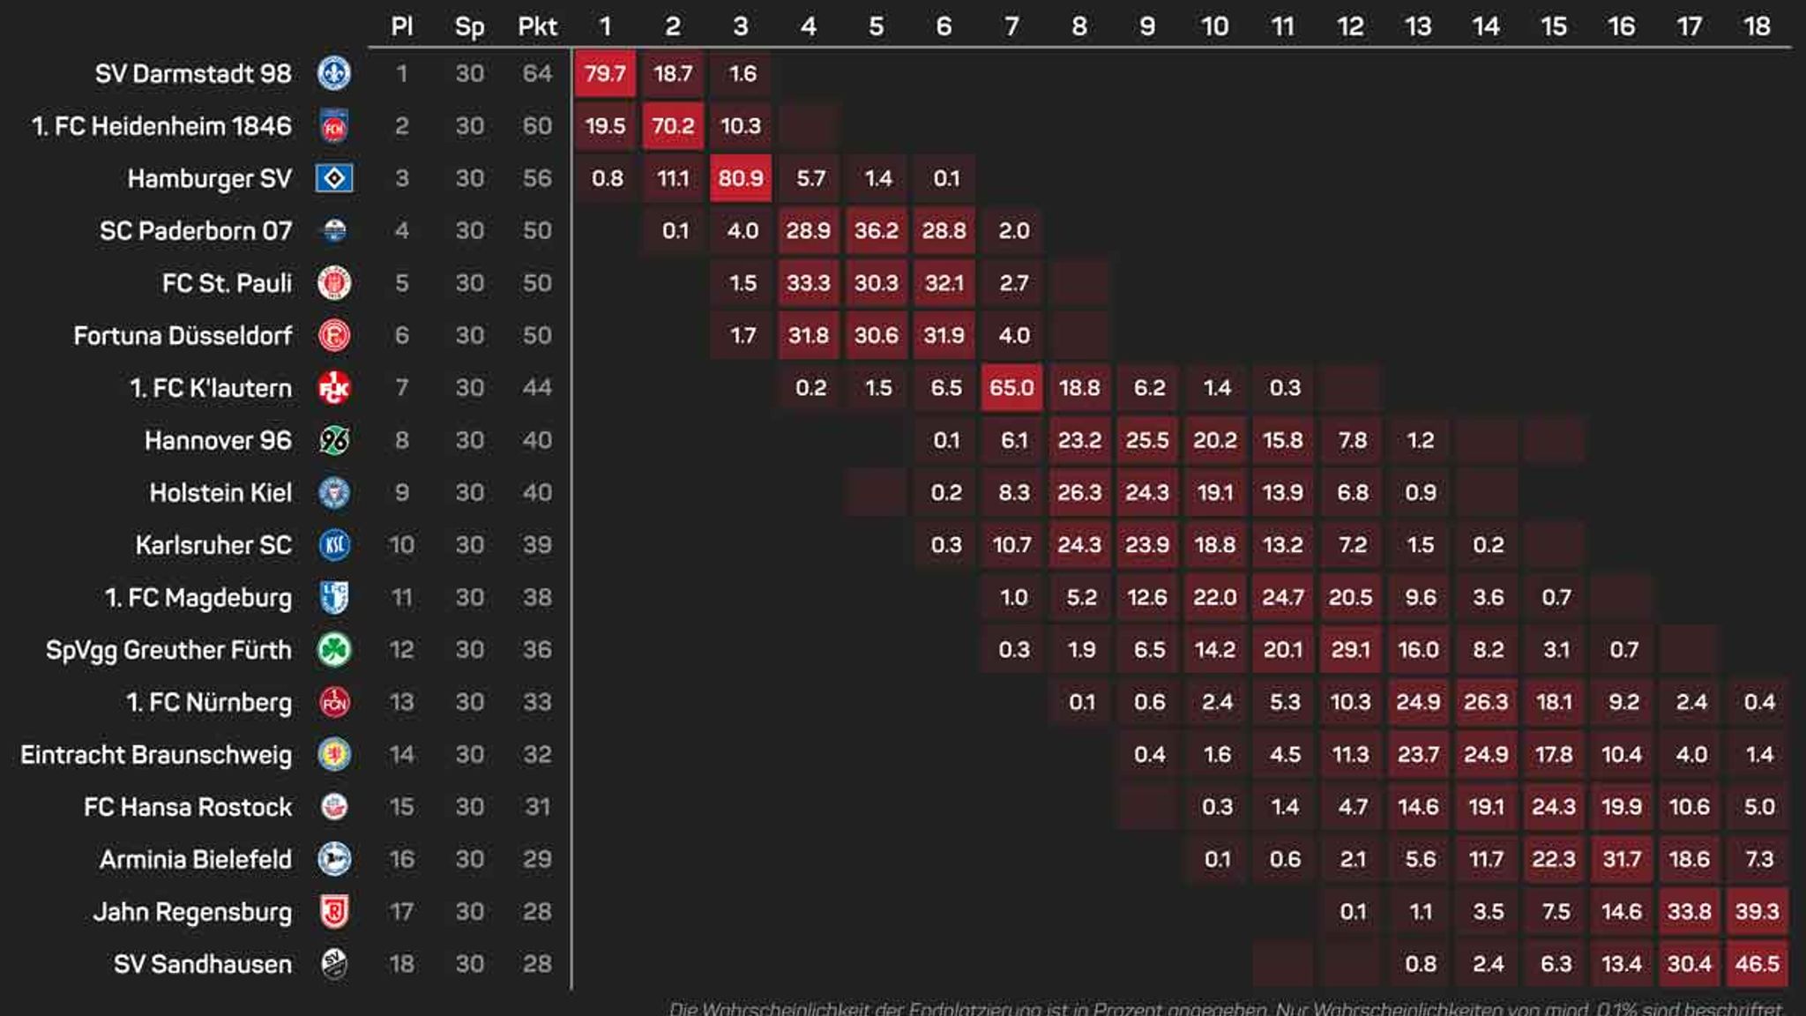
Task: Click the Pkt column header
Action: coord(537,26)
